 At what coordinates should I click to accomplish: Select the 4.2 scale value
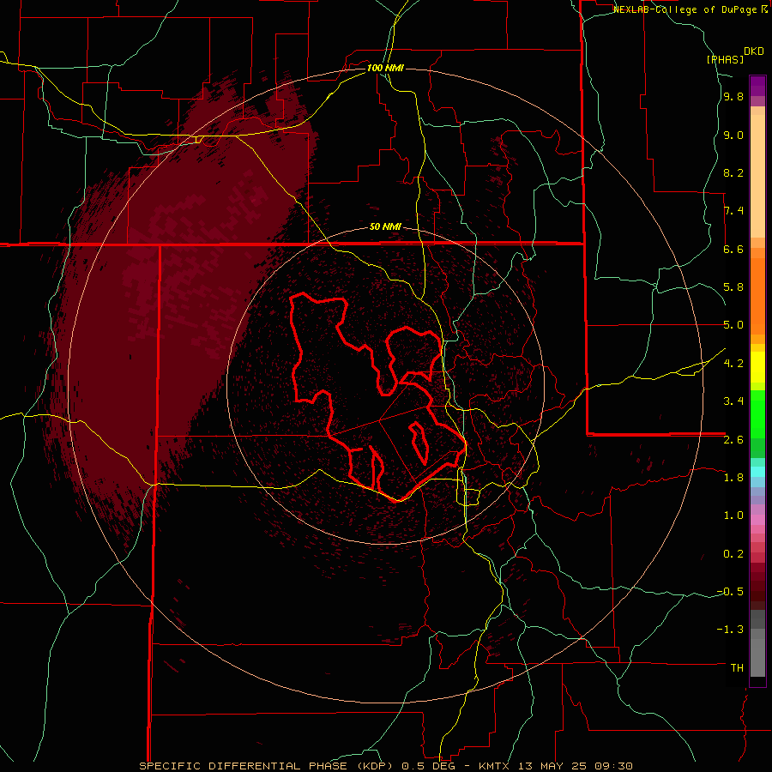733,364
